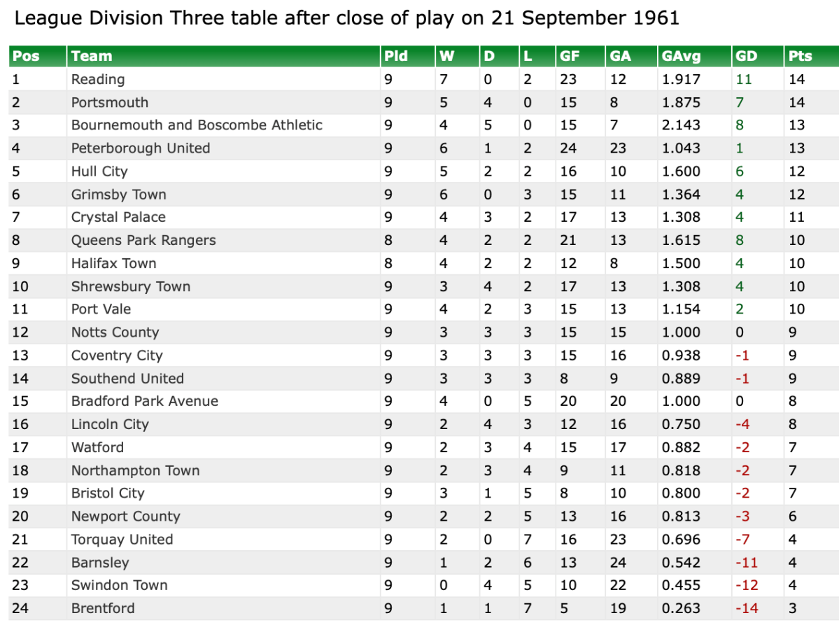Click the Pos column header

pos(26,56)
